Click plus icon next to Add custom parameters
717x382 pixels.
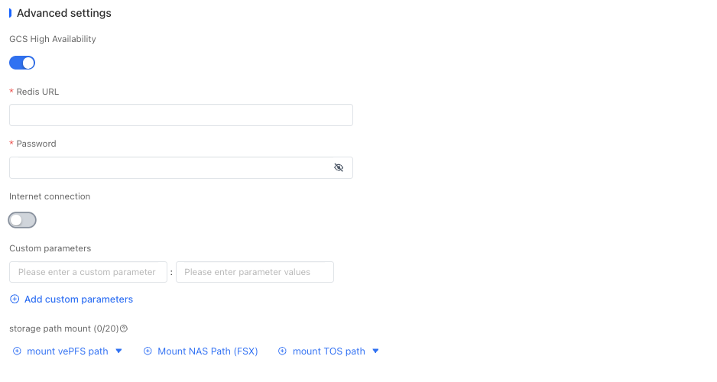coord(15,299)
